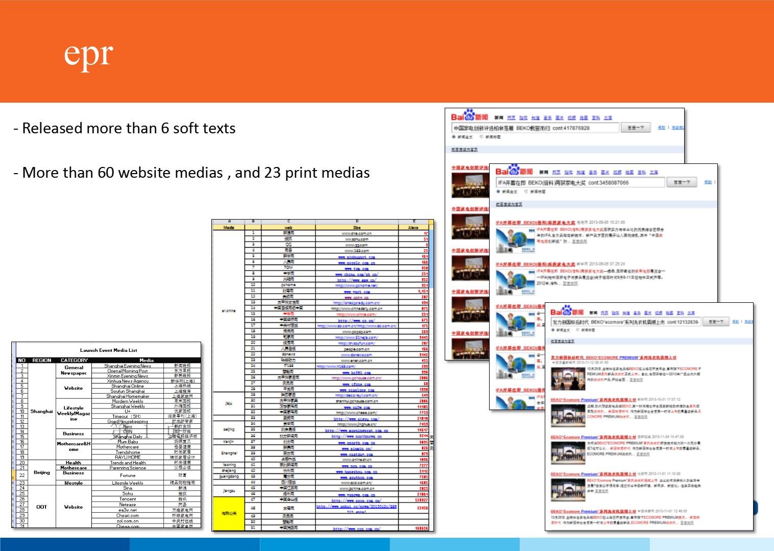Viewport: 774px width, 551px height.
Task: Click the 'Lifestyle Weekly' cell
Action: click(x=128, y=483)
